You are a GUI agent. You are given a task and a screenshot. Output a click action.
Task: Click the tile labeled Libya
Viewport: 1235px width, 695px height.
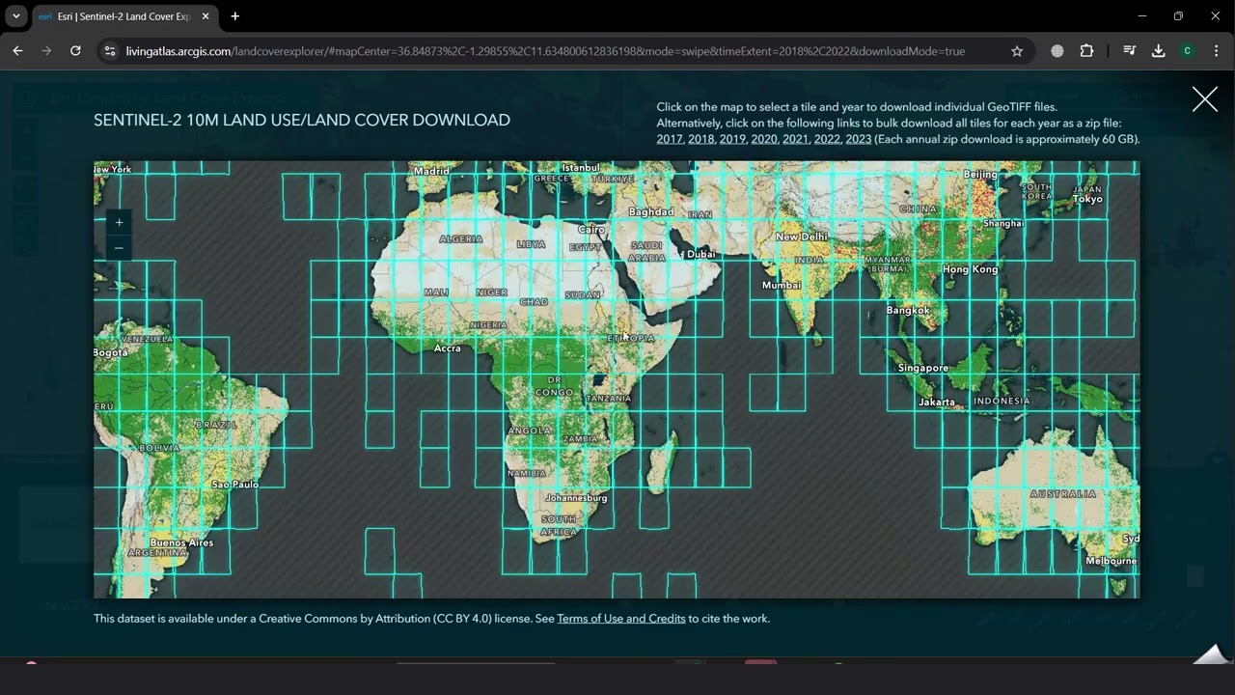[x=531, y=244]
